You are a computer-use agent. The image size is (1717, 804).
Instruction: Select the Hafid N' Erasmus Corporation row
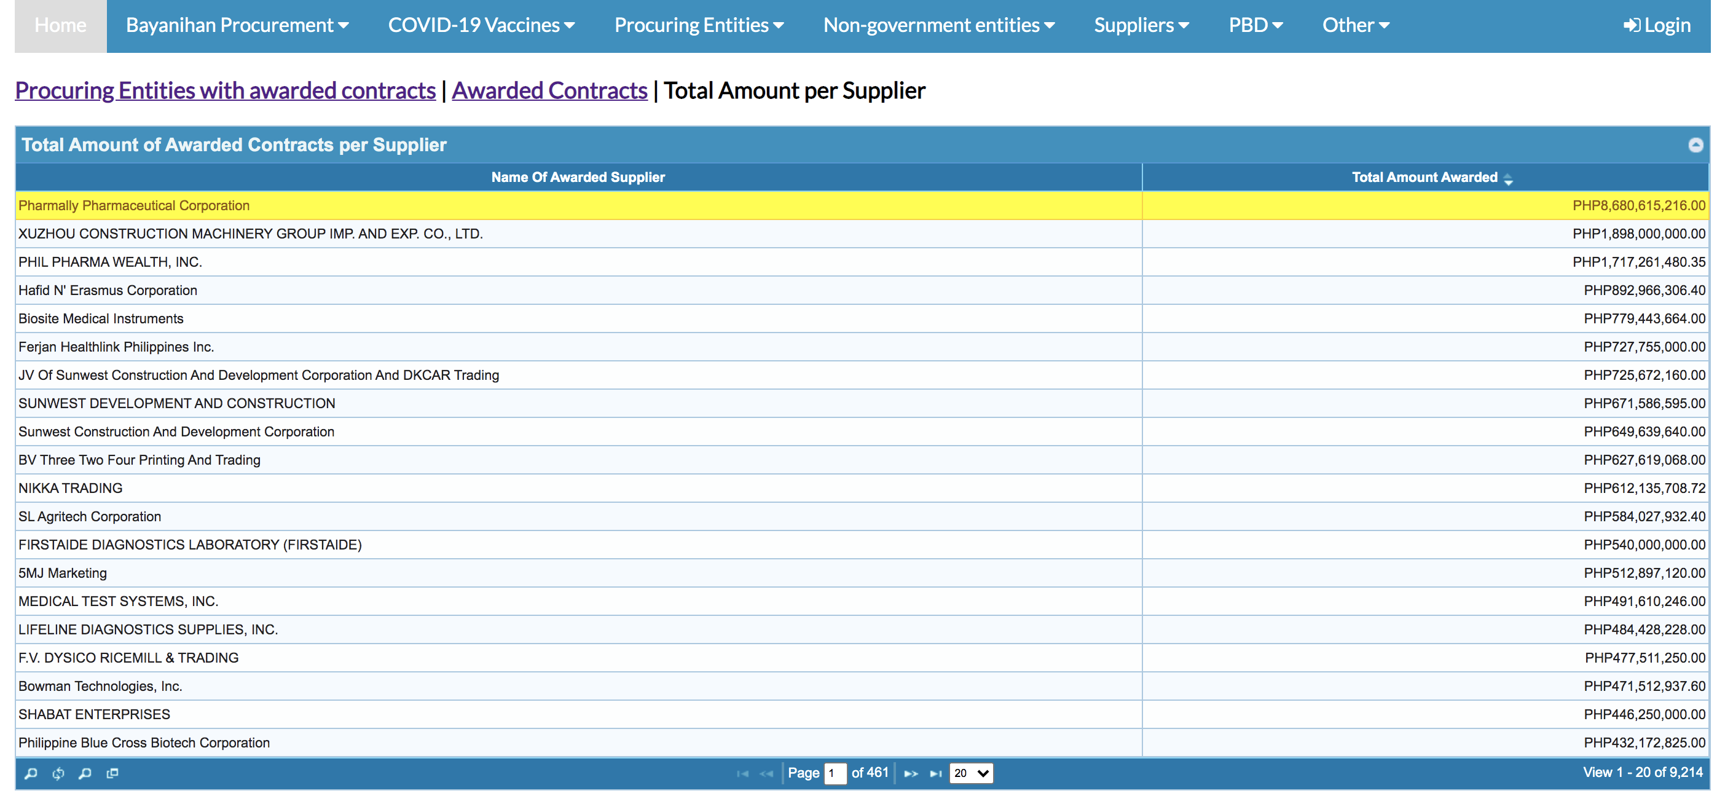[862, 291]
